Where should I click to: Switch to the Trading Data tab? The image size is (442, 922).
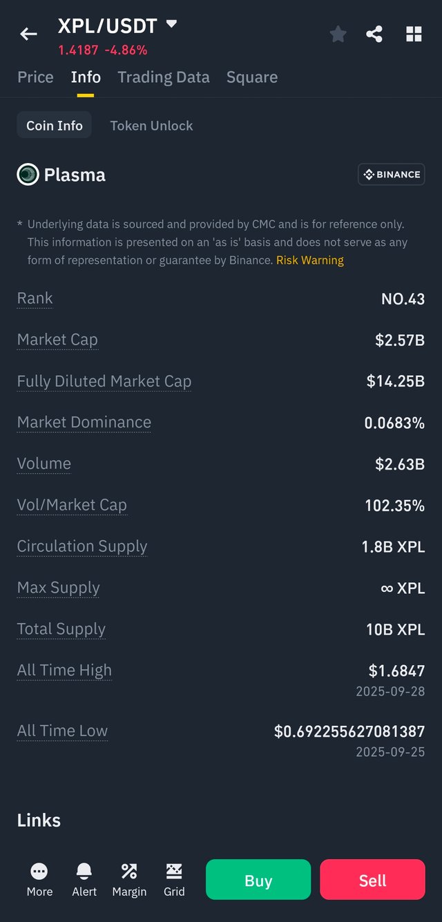click(x=164, y=77)
